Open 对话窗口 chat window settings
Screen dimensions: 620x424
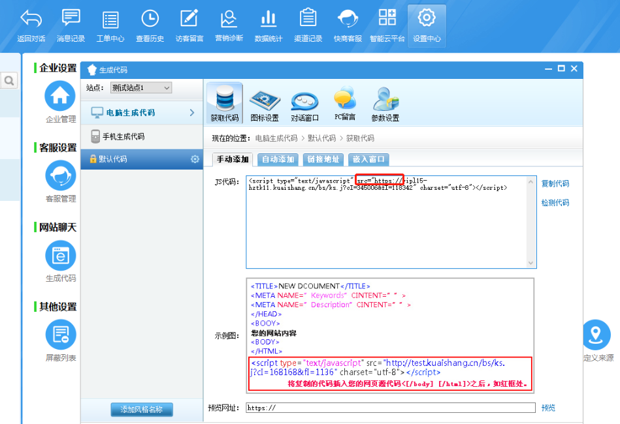tap(304, 106)
